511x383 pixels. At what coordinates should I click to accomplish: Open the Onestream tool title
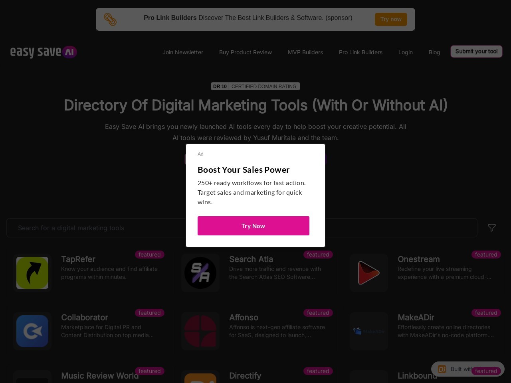[x=418, y=259]
